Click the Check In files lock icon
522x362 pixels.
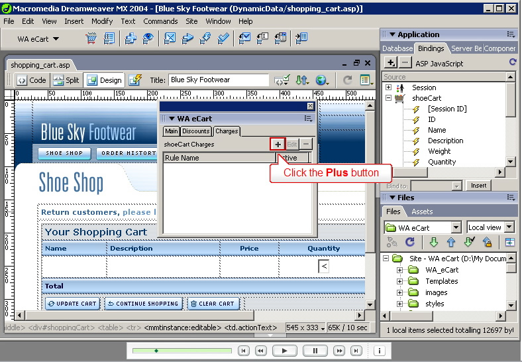487,242
